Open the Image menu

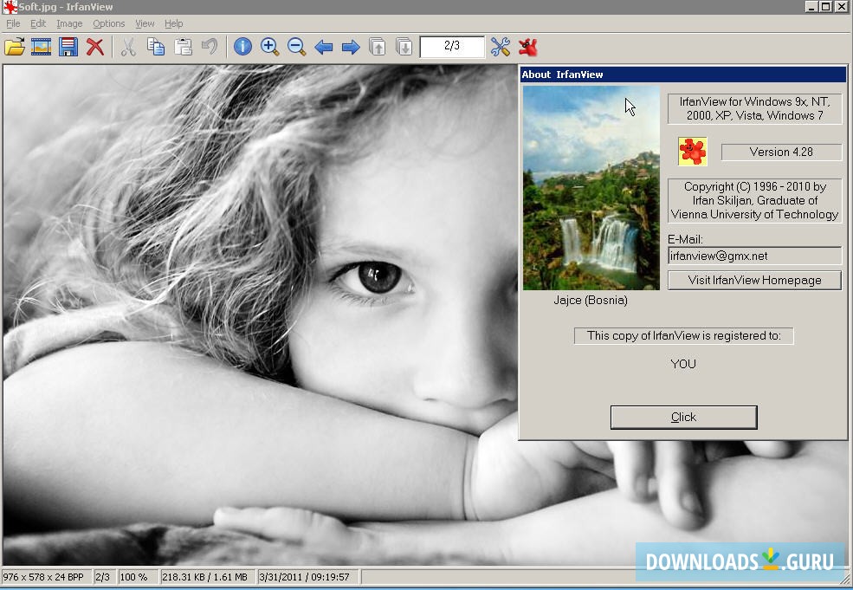[69, 23]
